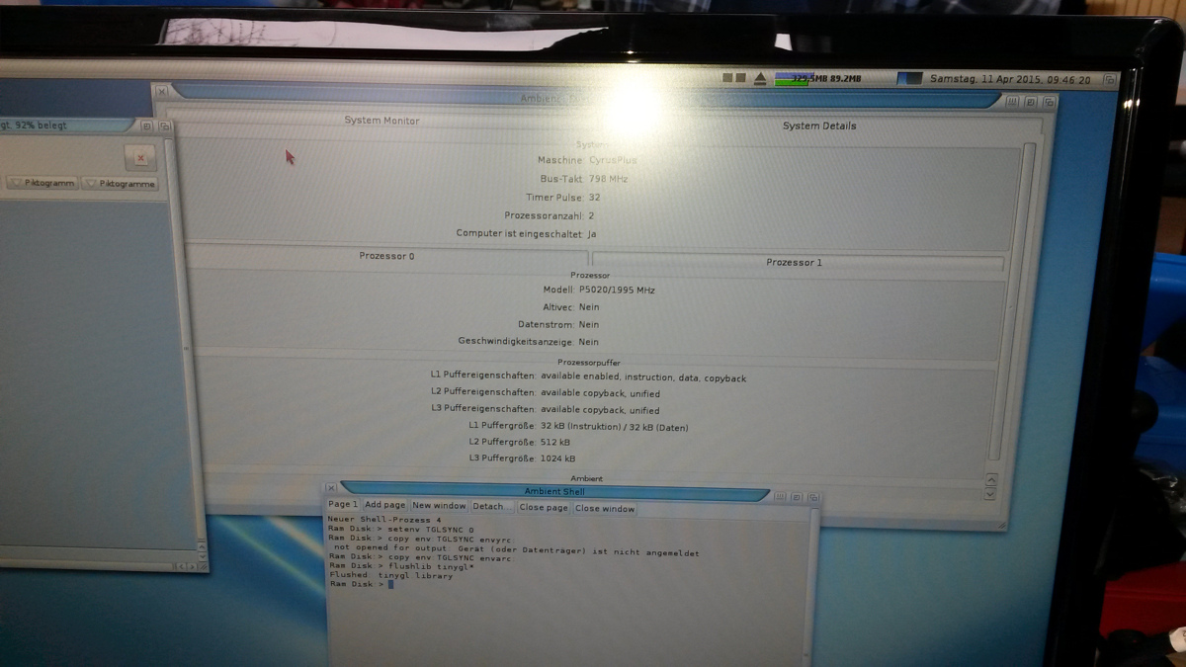1186x667 pixels.
Task: Click the screen depth gadget beside the clock
Action: click(1110, 79)
